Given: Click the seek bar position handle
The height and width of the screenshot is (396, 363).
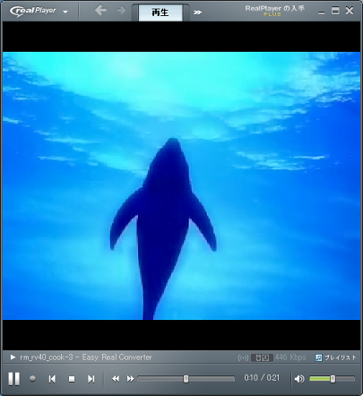Looking at the screenshot, I should pos(186,379).
